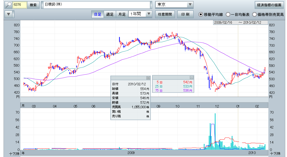287x157 pixels.
Task: Click the tallest volume bar near December
Action: pyautogui.click(x=215, y=131)
